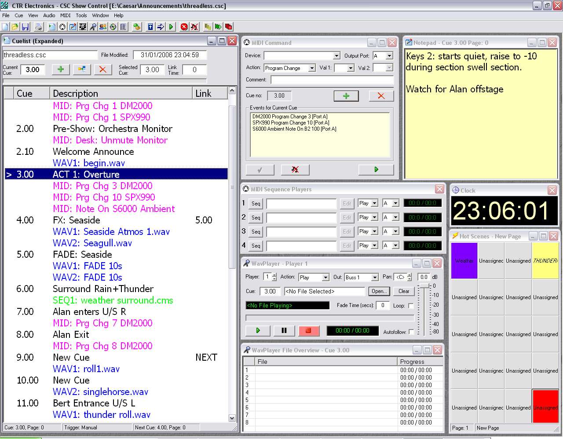Click the yellow bars toolbar icon
Image resolution: width=563 pixels, height=439 pixels.
pos(208,27)
